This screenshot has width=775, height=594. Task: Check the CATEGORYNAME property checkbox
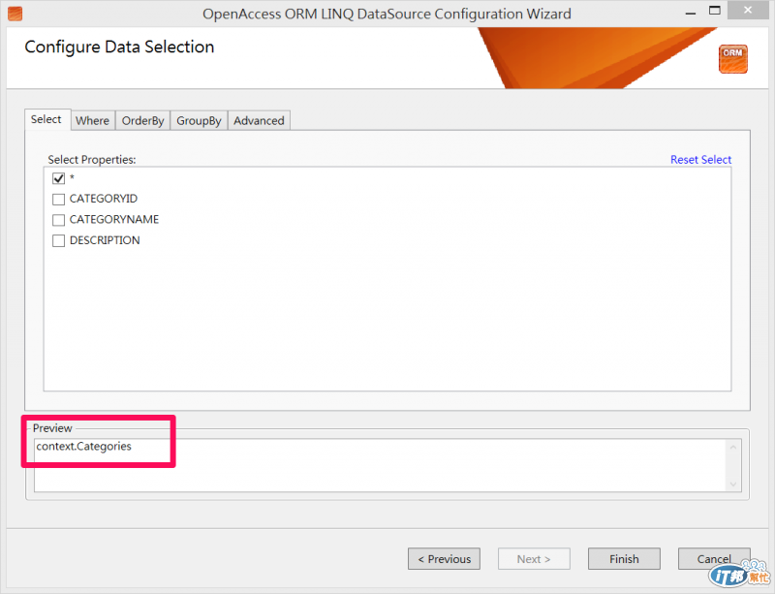click(58, 220)
